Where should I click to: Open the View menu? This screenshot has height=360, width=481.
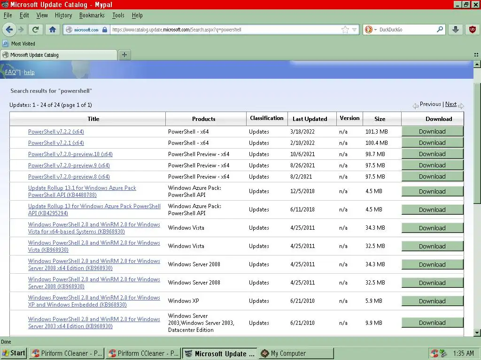coord(42,15)
